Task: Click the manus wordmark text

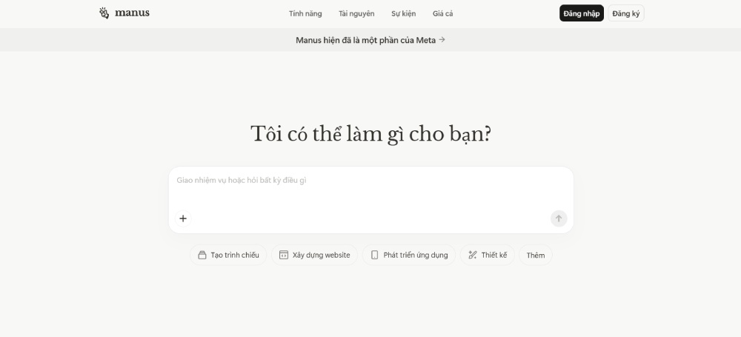Action: (132, 13)
